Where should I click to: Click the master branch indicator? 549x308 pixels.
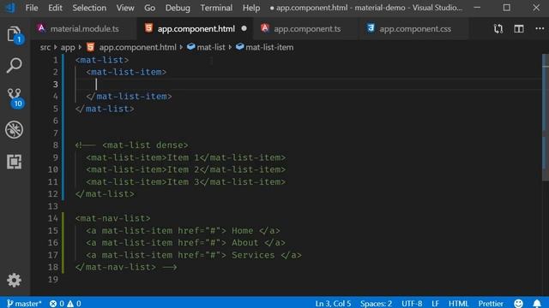(24, 303)
